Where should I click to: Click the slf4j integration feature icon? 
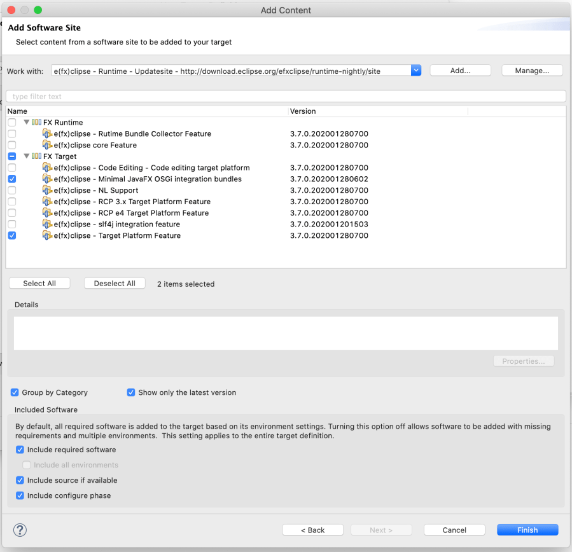tap(47, 224)
